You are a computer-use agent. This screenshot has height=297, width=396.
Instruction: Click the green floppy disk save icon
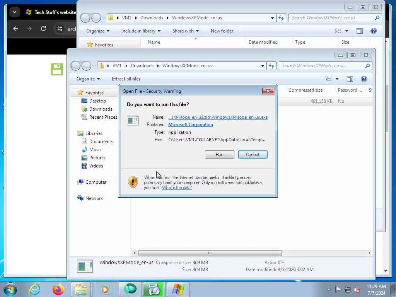57,69
